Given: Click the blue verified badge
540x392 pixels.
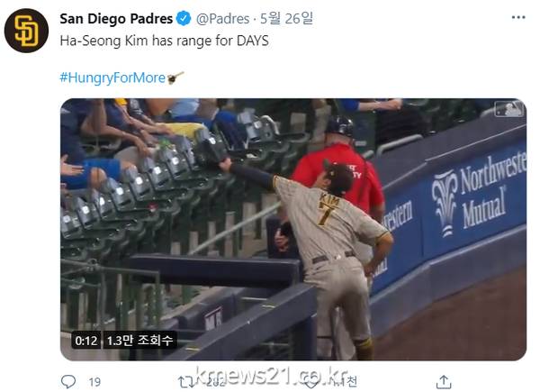Looking at the screenshot, I should click(184, 18).
